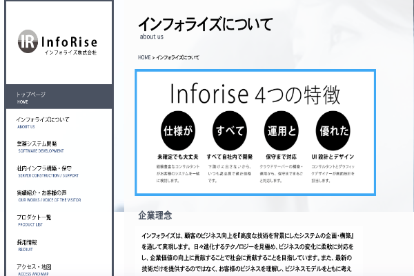Click the 企業理念 section heading
The width and height of the screenshot is (414, 276).
point(155,215)
